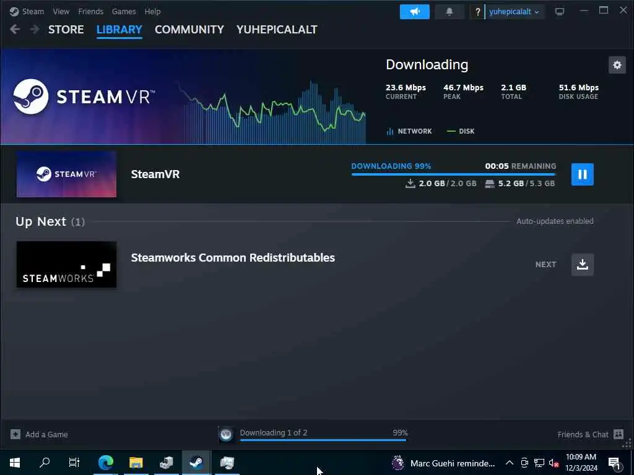634x475 pixels.
Task: Click the Steam taskbar icon
Action: coord(196,463)
